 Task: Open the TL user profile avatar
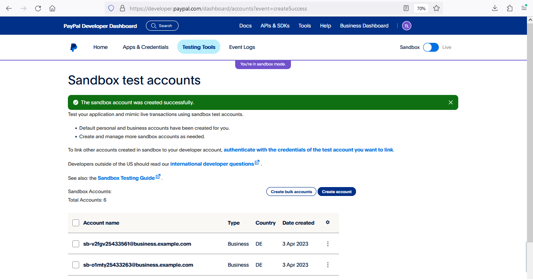click(407, 26)
